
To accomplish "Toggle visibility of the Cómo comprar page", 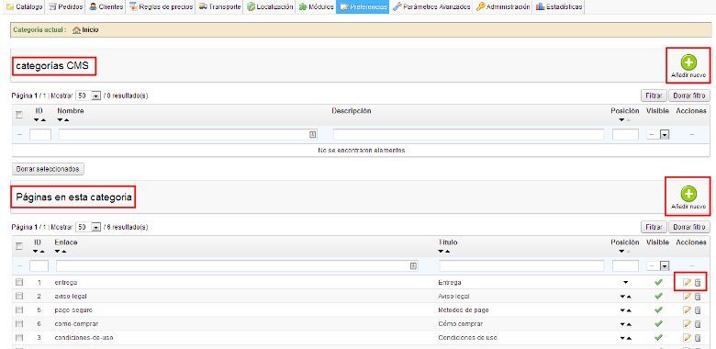I will [x=658, y=323].
